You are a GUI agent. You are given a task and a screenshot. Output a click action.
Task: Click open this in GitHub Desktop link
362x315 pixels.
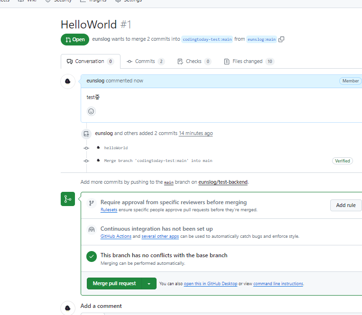pos(211,284)
